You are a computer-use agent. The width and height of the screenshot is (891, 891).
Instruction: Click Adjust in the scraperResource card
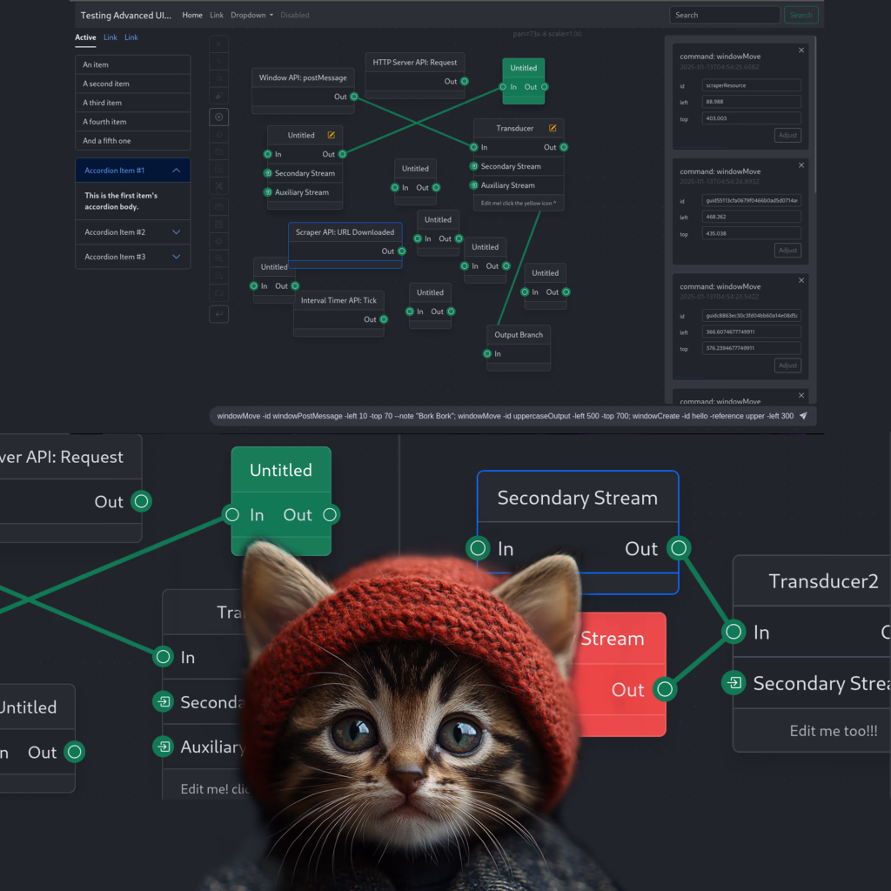click(787, 135)
